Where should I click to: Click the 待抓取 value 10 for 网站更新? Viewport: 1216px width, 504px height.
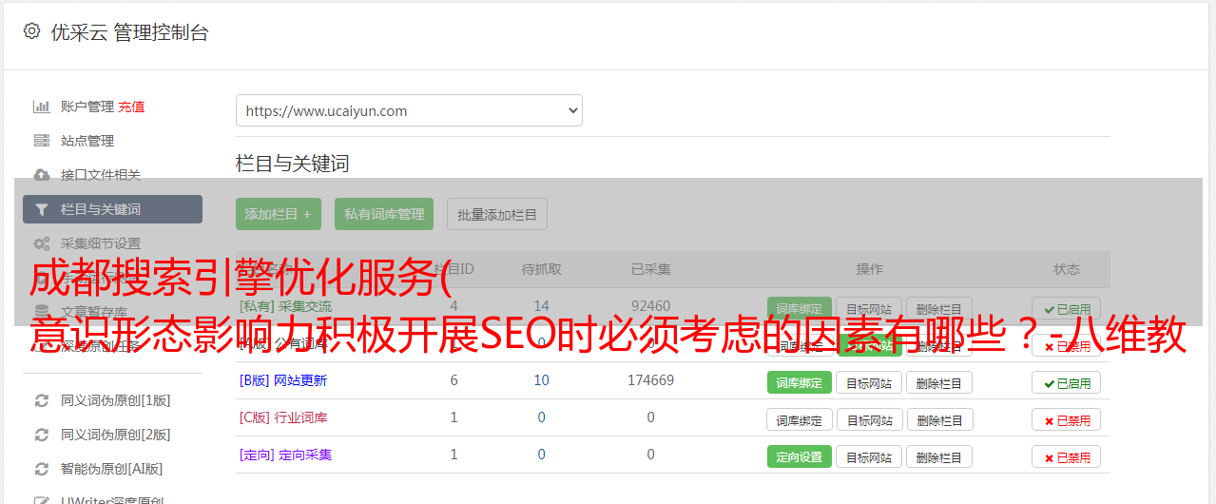(x=542, y=380)
